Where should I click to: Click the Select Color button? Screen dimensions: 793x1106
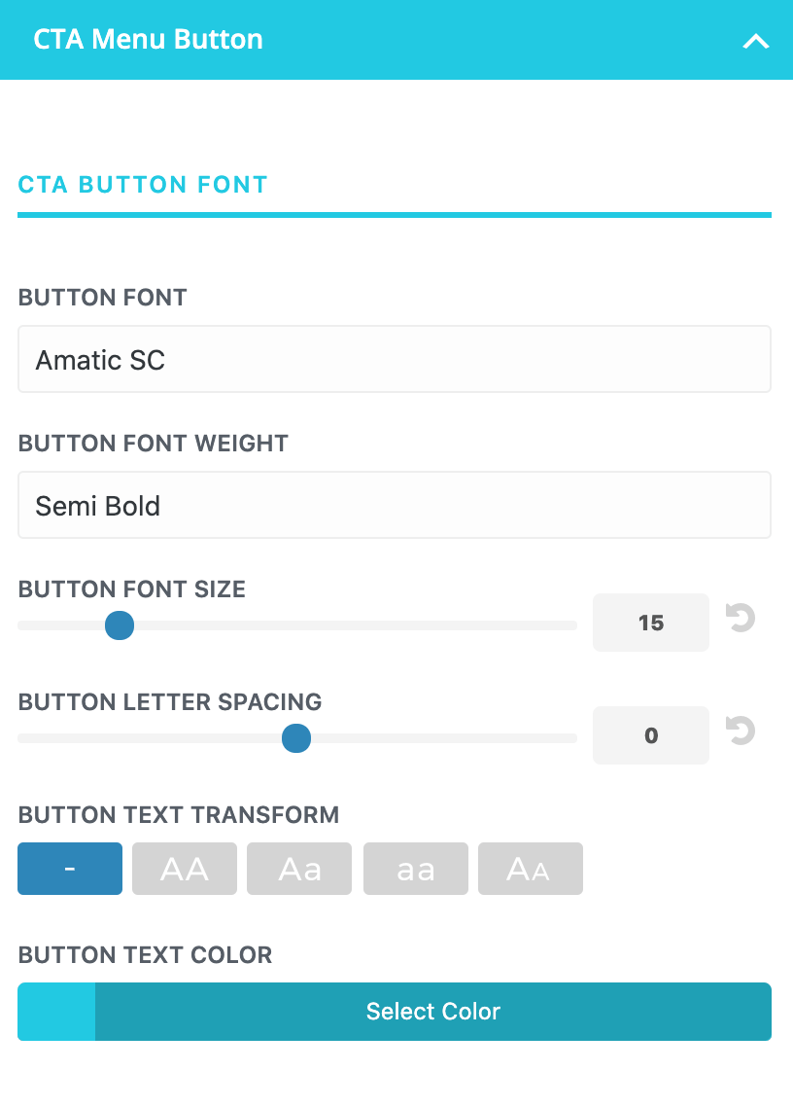click(x=433, y=1012)
